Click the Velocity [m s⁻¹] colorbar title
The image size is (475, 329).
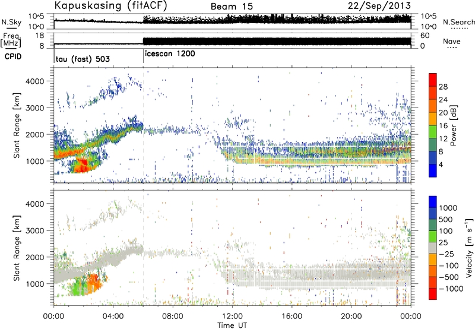[469, 248]
